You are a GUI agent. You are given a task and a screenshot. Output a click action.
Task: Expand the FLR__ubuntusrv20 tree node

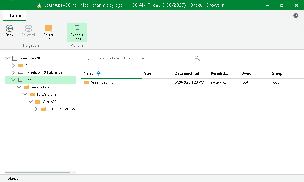click(36, 109)
